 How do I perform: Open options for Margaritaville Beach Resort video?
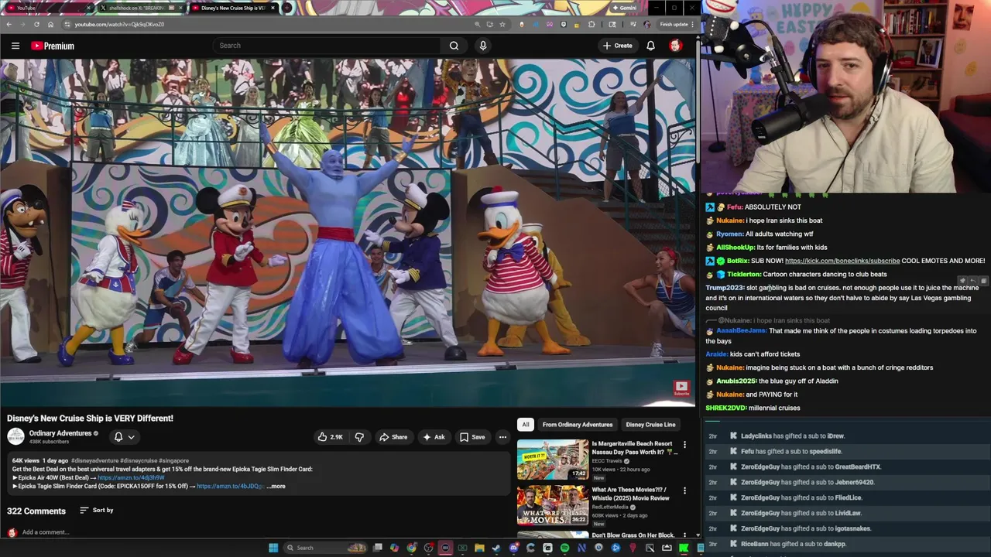coord(684,445)
